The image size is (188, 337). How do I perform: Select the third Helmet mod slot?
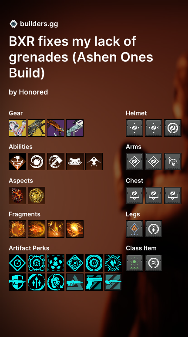click(x=173, y=128)
